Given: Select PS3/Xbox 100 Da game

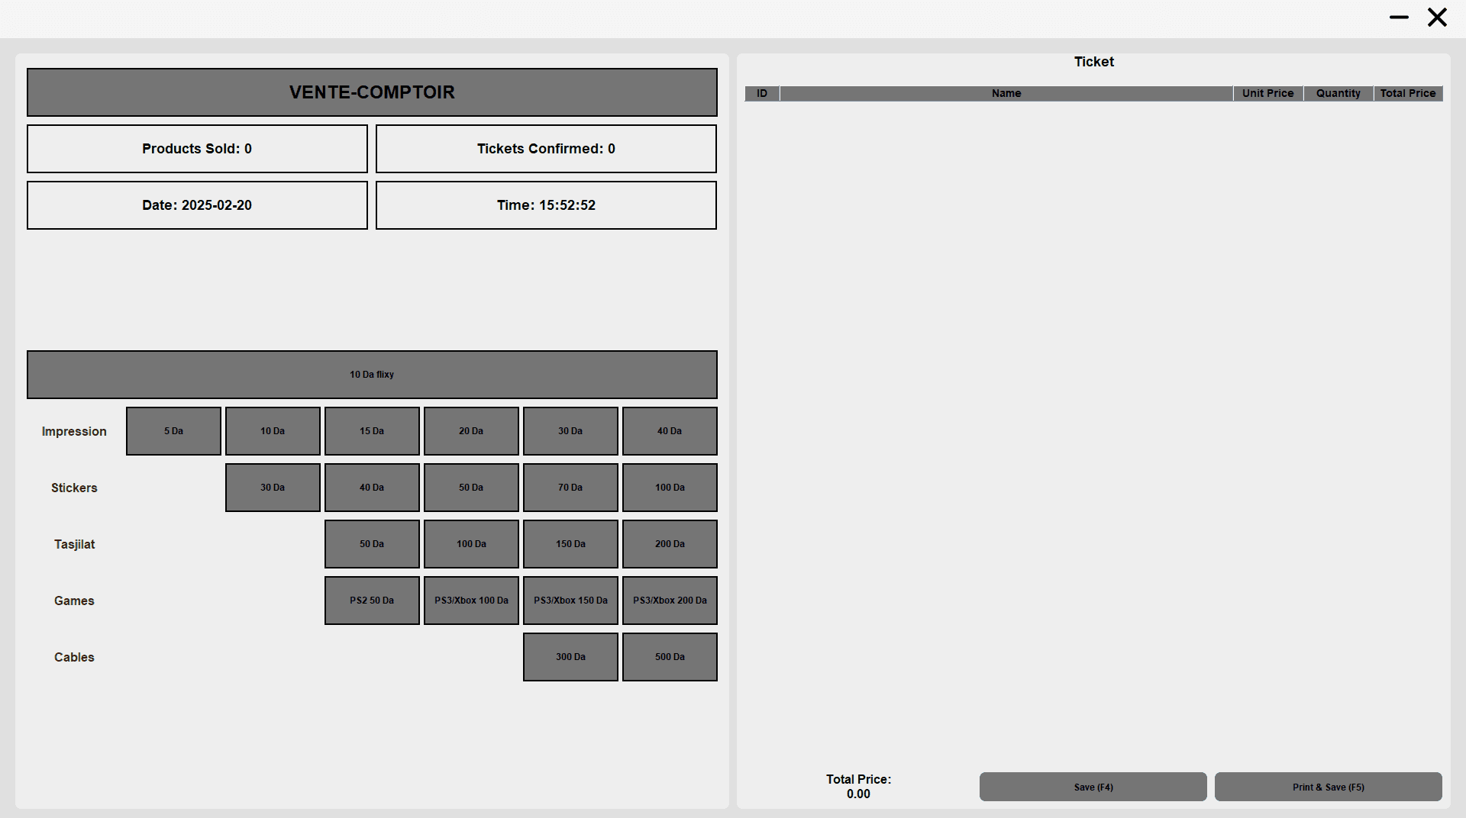Looking at the screenshot, I should pyautogui.click(x=471, y=601).
